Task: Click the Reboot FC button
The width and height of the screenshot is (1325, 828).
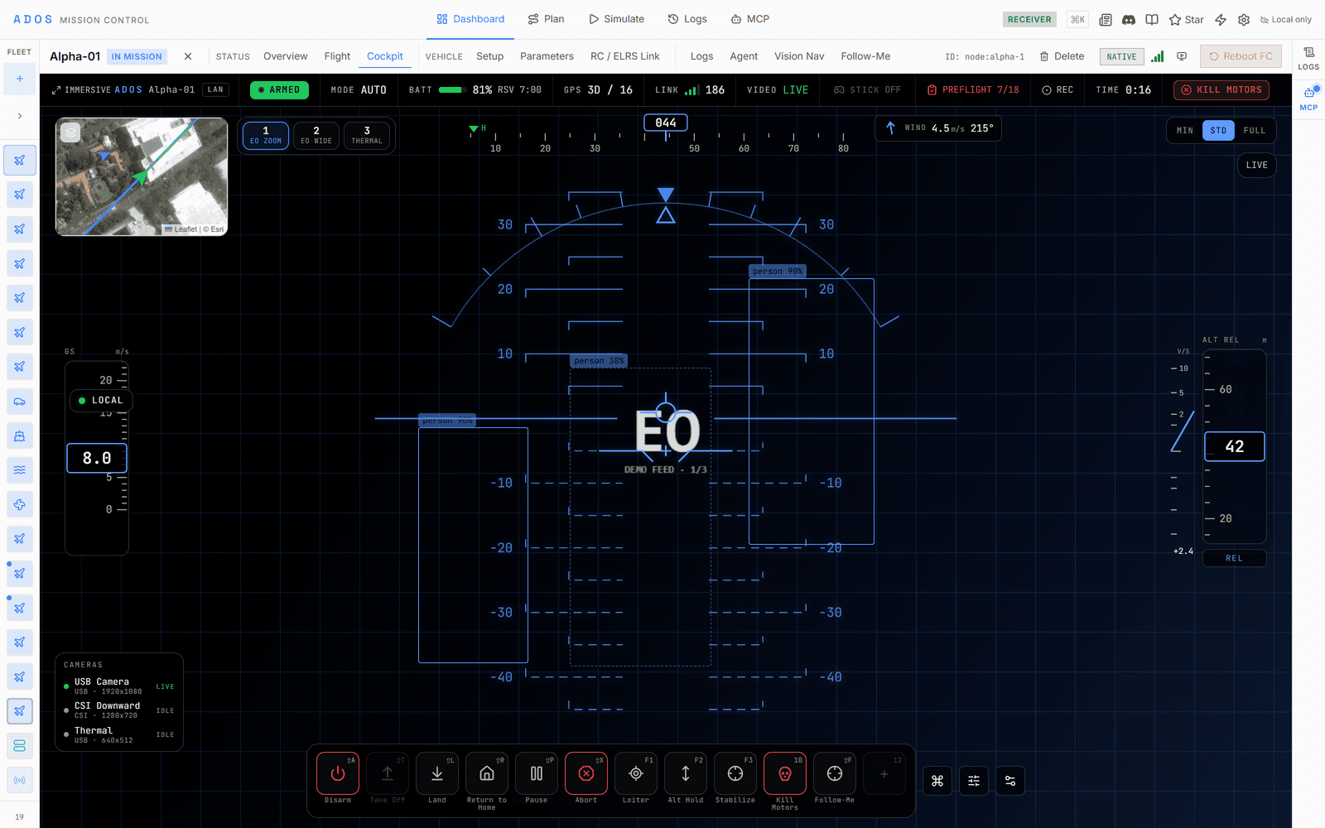Action: pyautogui.click(x=1241, y=56)
